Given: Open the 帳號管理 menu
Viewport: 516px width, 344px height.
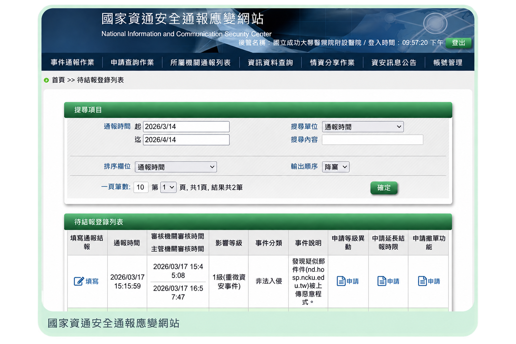Looking at the screenshot, I should point(448,62).
